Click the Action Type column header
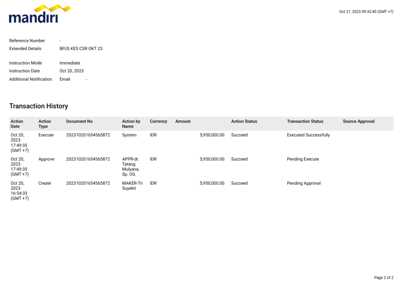402x284 pixels. (45, 124)
